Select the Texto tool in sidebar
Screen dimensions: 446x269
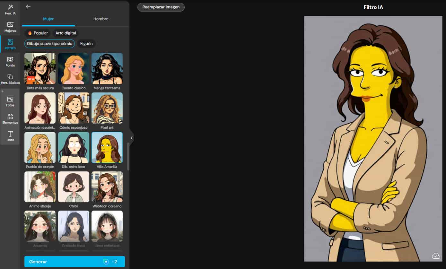(x=10, y=136)
